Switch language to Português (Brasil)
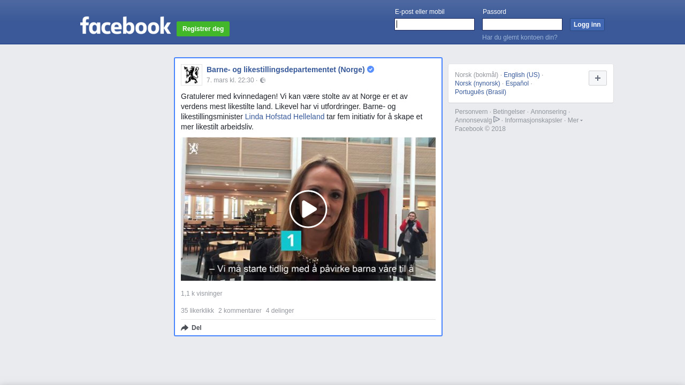Viewport: 685px width, 385px height. [481, 92]
